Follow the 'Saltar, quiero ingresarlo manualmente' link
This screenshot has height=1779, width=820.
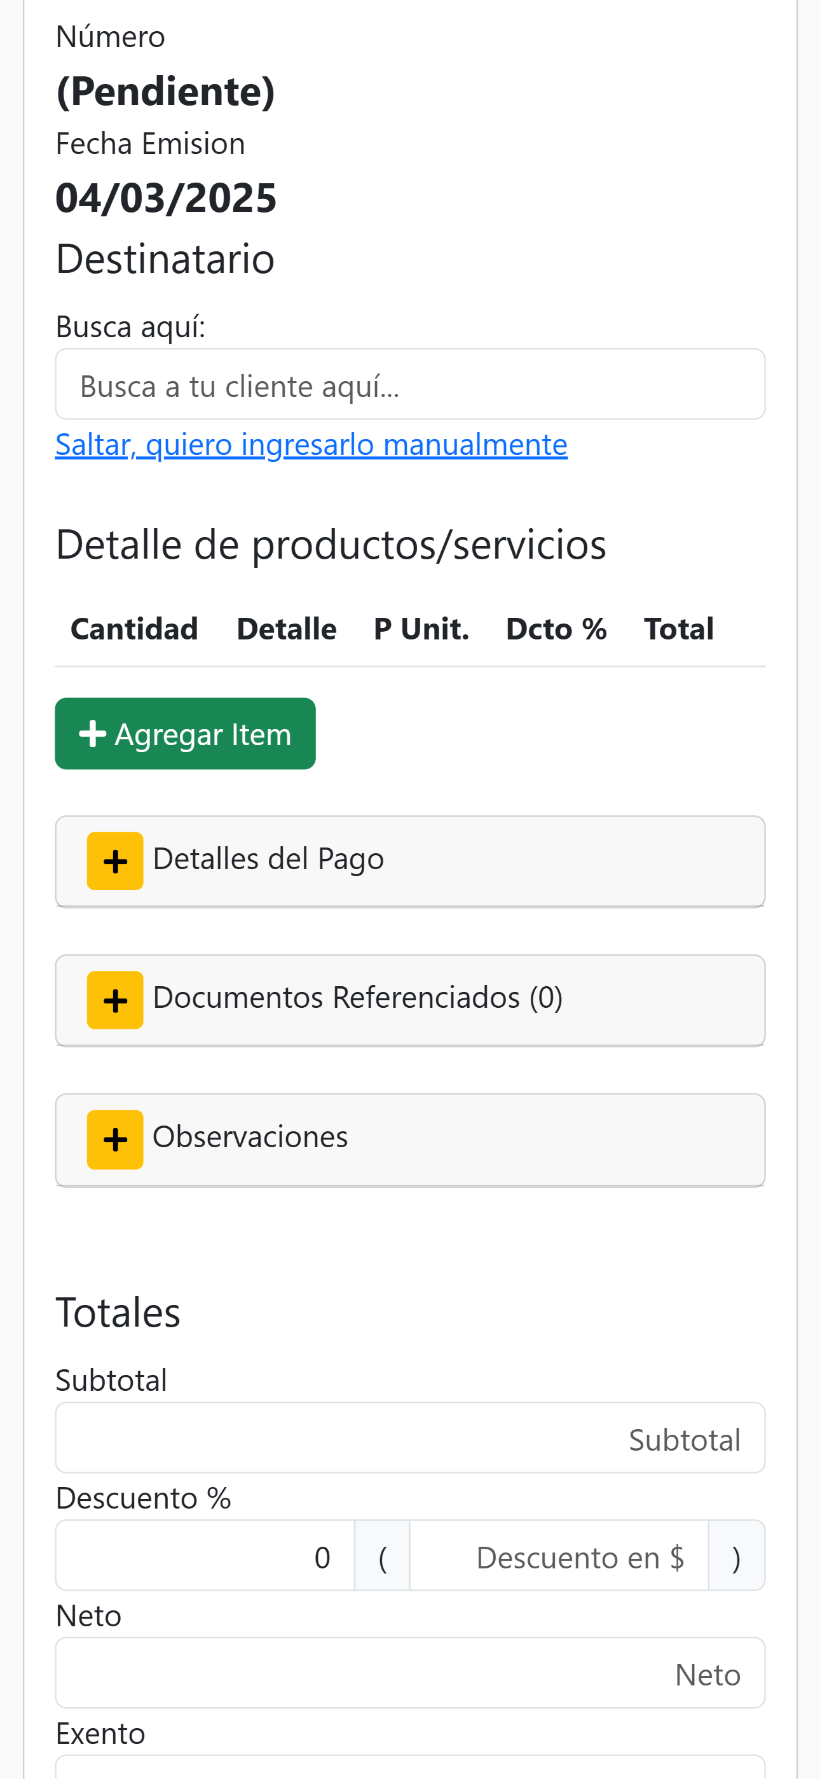(x=311, y=444)
